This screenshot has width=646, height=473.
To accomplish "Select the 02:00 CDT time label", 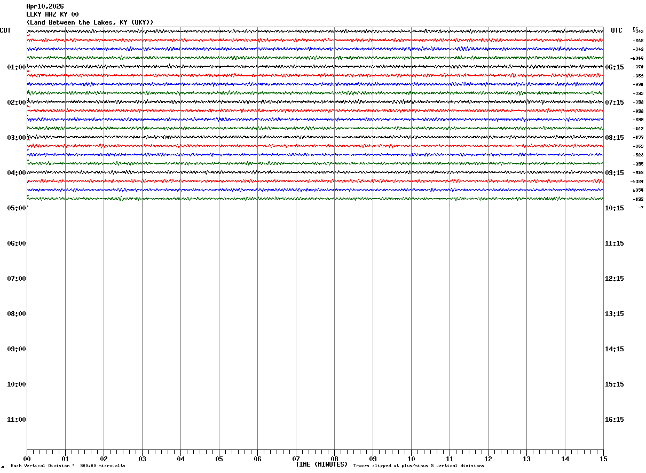I will pyautogui.click(x=17, y=103).
